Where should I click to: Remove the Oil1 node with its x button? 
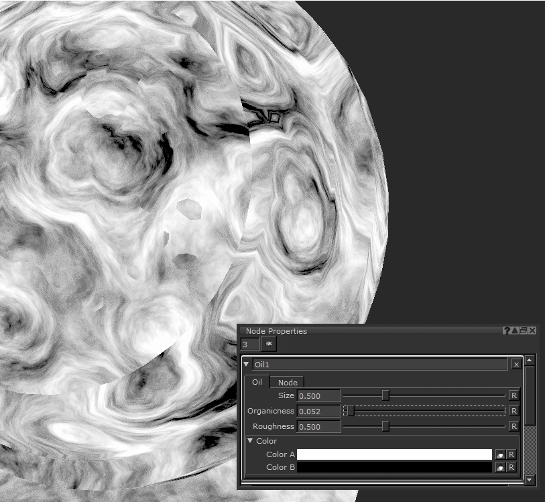tap(516, 365)
